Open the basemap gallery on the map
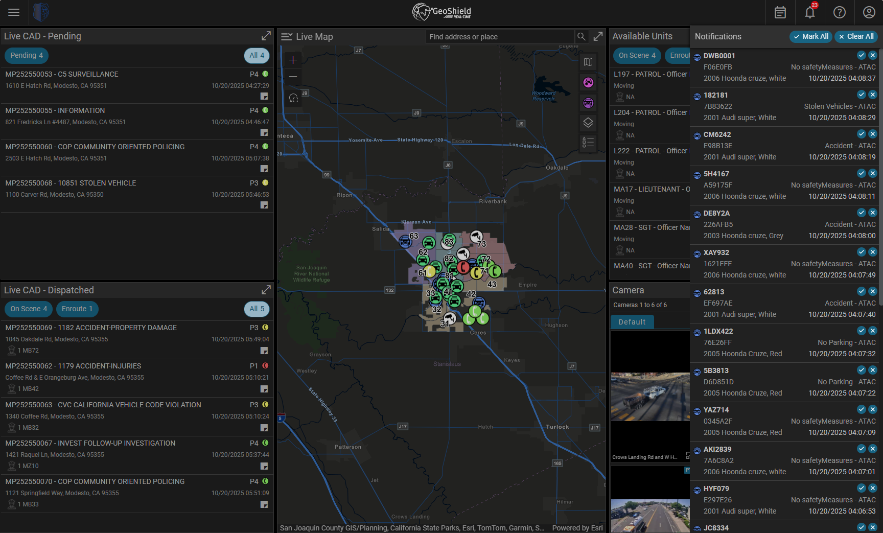883x533 pixels. click(588, 62)
